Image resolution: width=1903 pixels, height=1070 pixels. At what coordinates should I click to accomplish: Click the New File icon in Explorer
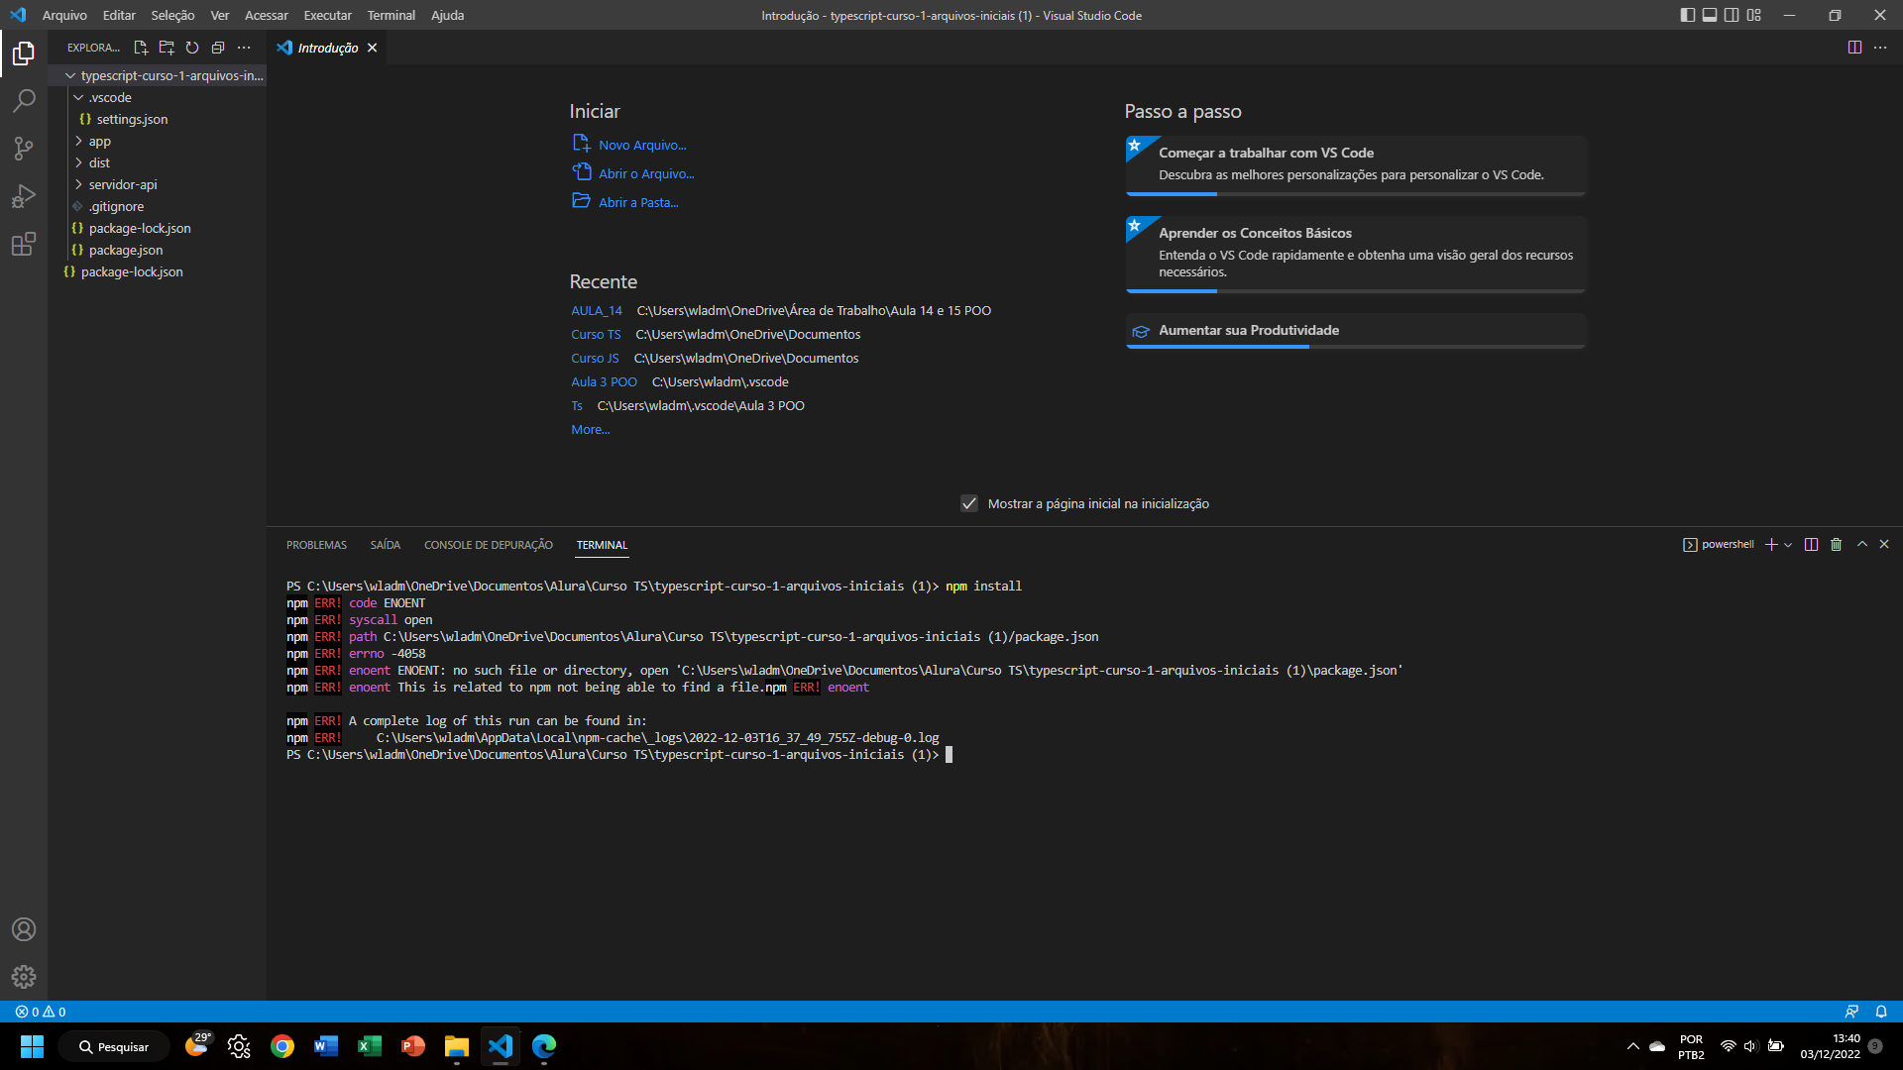point(141,48)
